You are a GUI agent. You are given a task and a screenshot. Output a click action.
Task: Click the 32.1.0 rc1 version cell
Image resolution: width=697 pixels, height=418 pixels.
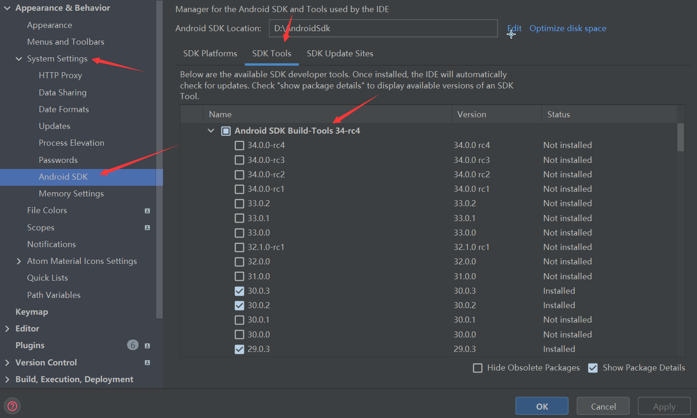pyautogui.click(x=471, y=247)
